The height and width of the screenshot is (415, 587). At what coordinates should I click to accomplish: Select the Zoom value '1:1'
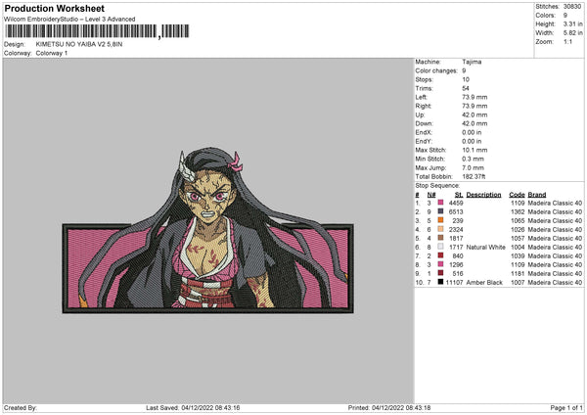click(567, 41)
